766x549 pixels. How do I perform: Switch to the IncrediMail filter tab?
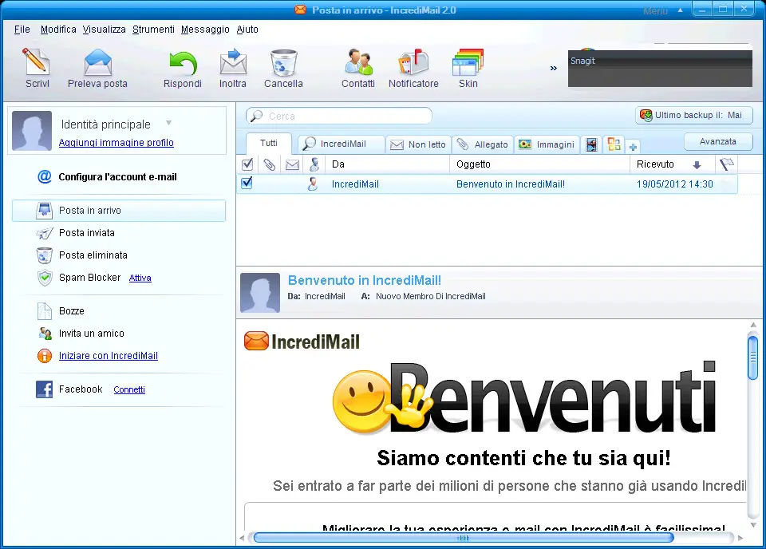coord(341,144)
